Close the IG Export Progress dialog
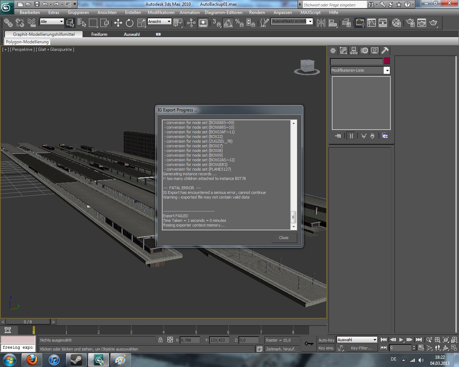Image resolution: width=459 pixels, height=367 pixels. (x=284, y=238)
